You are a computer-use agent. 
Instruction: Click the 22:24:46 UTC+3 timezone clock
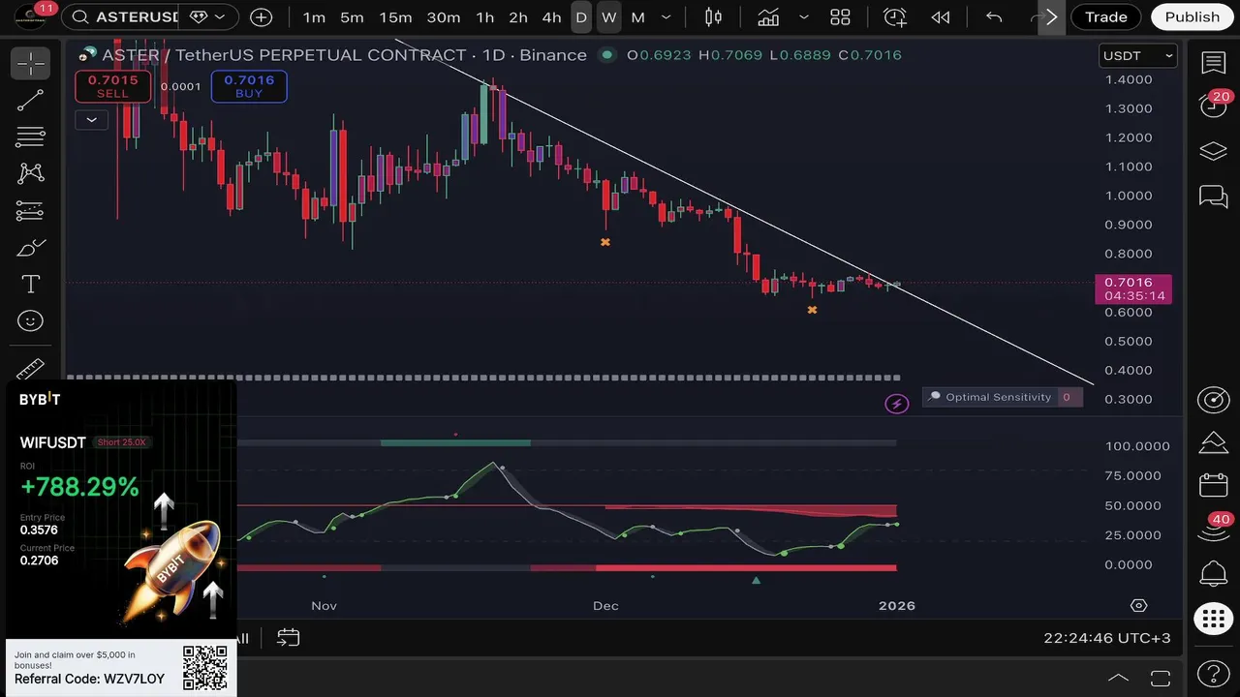point(1105,638)
